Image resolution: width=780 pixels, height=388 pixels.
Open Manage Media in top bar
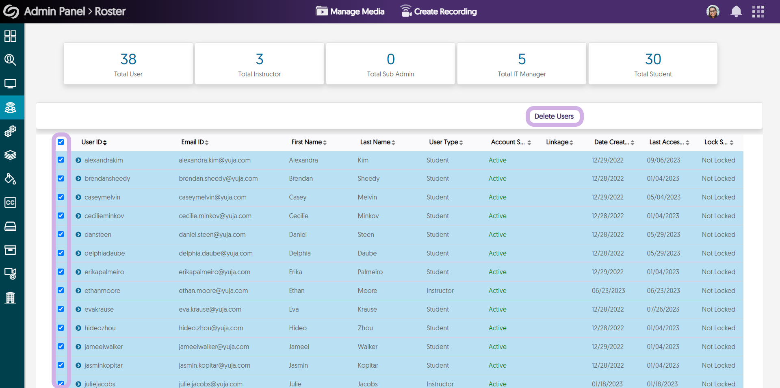350,11
